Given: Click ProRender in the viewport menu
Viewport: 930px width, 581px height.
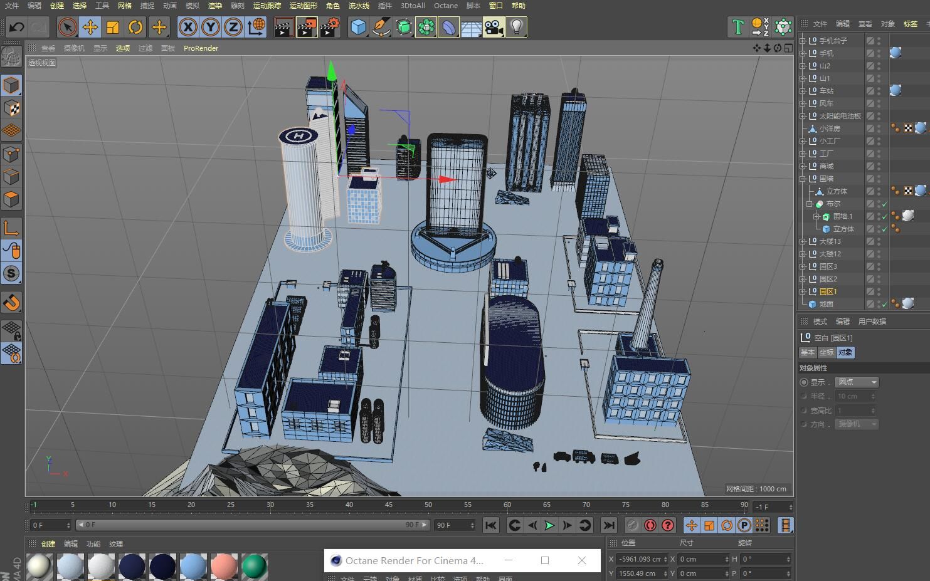Looking at the screenshot, I should tap(201, 48).
